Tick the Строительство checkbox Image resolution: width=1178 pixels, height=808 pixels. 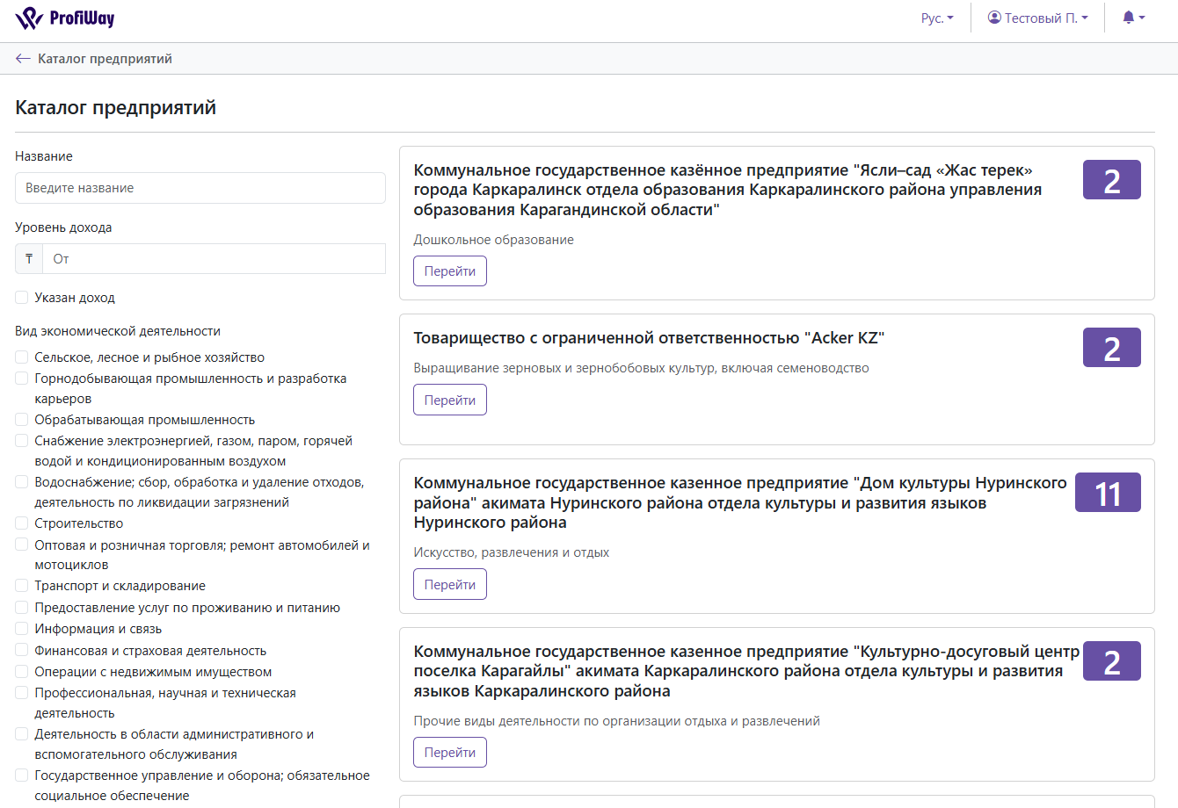click(x=22, y=523)
